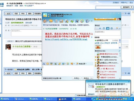Open QQ阅读 in the mail header
Screen dimensions: 134x101
point(29,6)
